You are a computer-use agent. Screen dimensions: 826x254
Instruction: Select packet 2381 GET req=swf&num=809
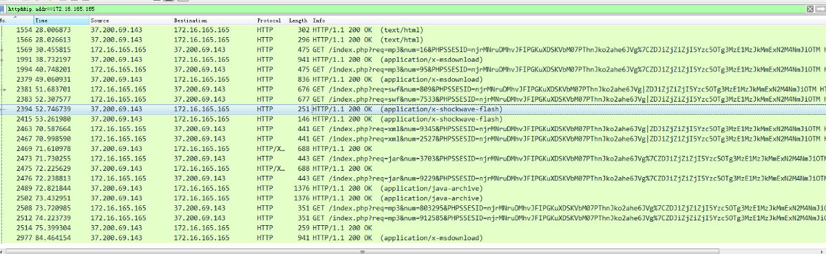tap(413, 90)
